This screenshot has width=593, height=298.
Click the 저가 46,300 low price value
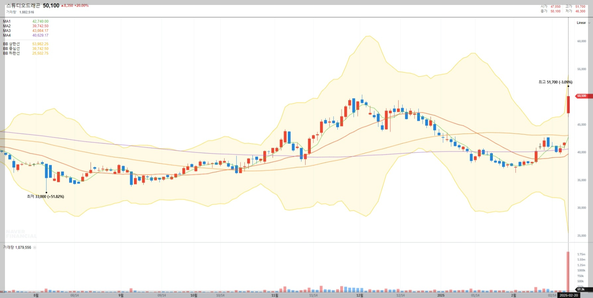[x=580, y=11]
